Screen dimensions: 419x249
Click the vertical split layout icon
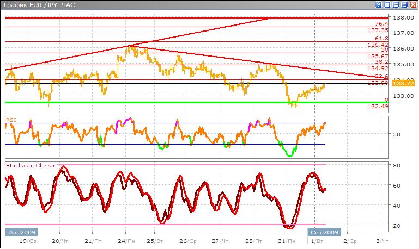pyautogui.click(x=386, y=4)
